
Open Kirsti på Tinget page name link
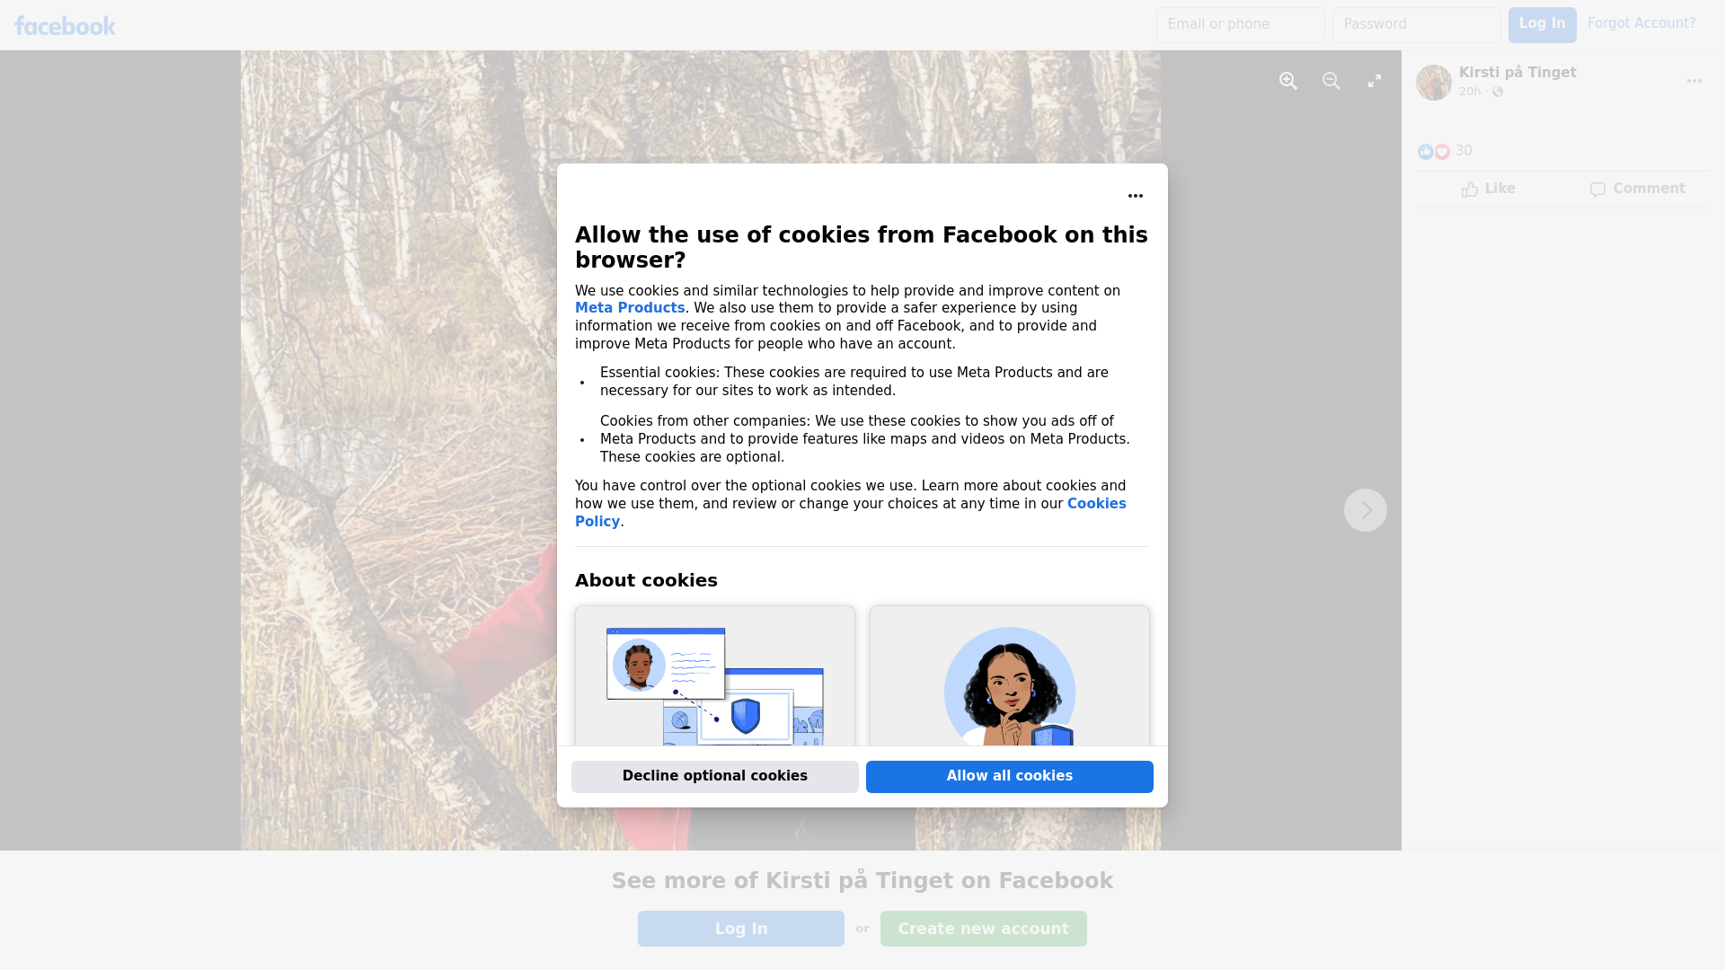pyautogui.click(x=1517, y=73)
